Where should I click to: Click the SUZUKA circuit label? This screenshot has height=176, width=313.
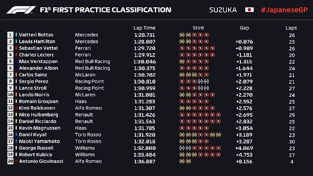(223, 10)
